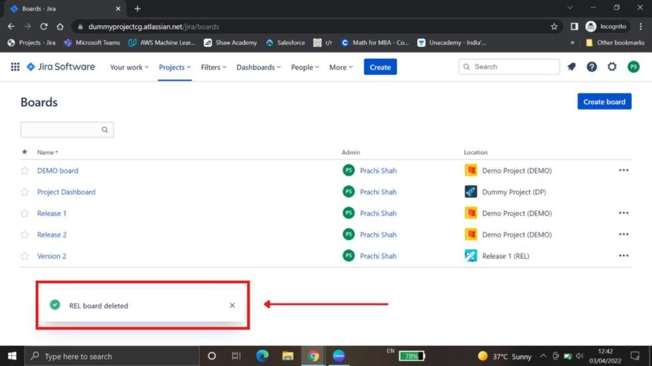Toggle the star for Project Dashboard
Viewport: 652px width, 366px height.
[x=25, y=192]
